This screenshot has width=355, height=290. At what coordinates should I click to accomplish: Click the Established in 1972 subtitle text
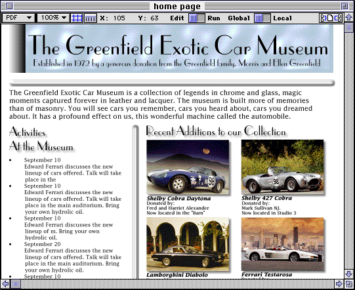pyautogui.click(x=177, y=63)
